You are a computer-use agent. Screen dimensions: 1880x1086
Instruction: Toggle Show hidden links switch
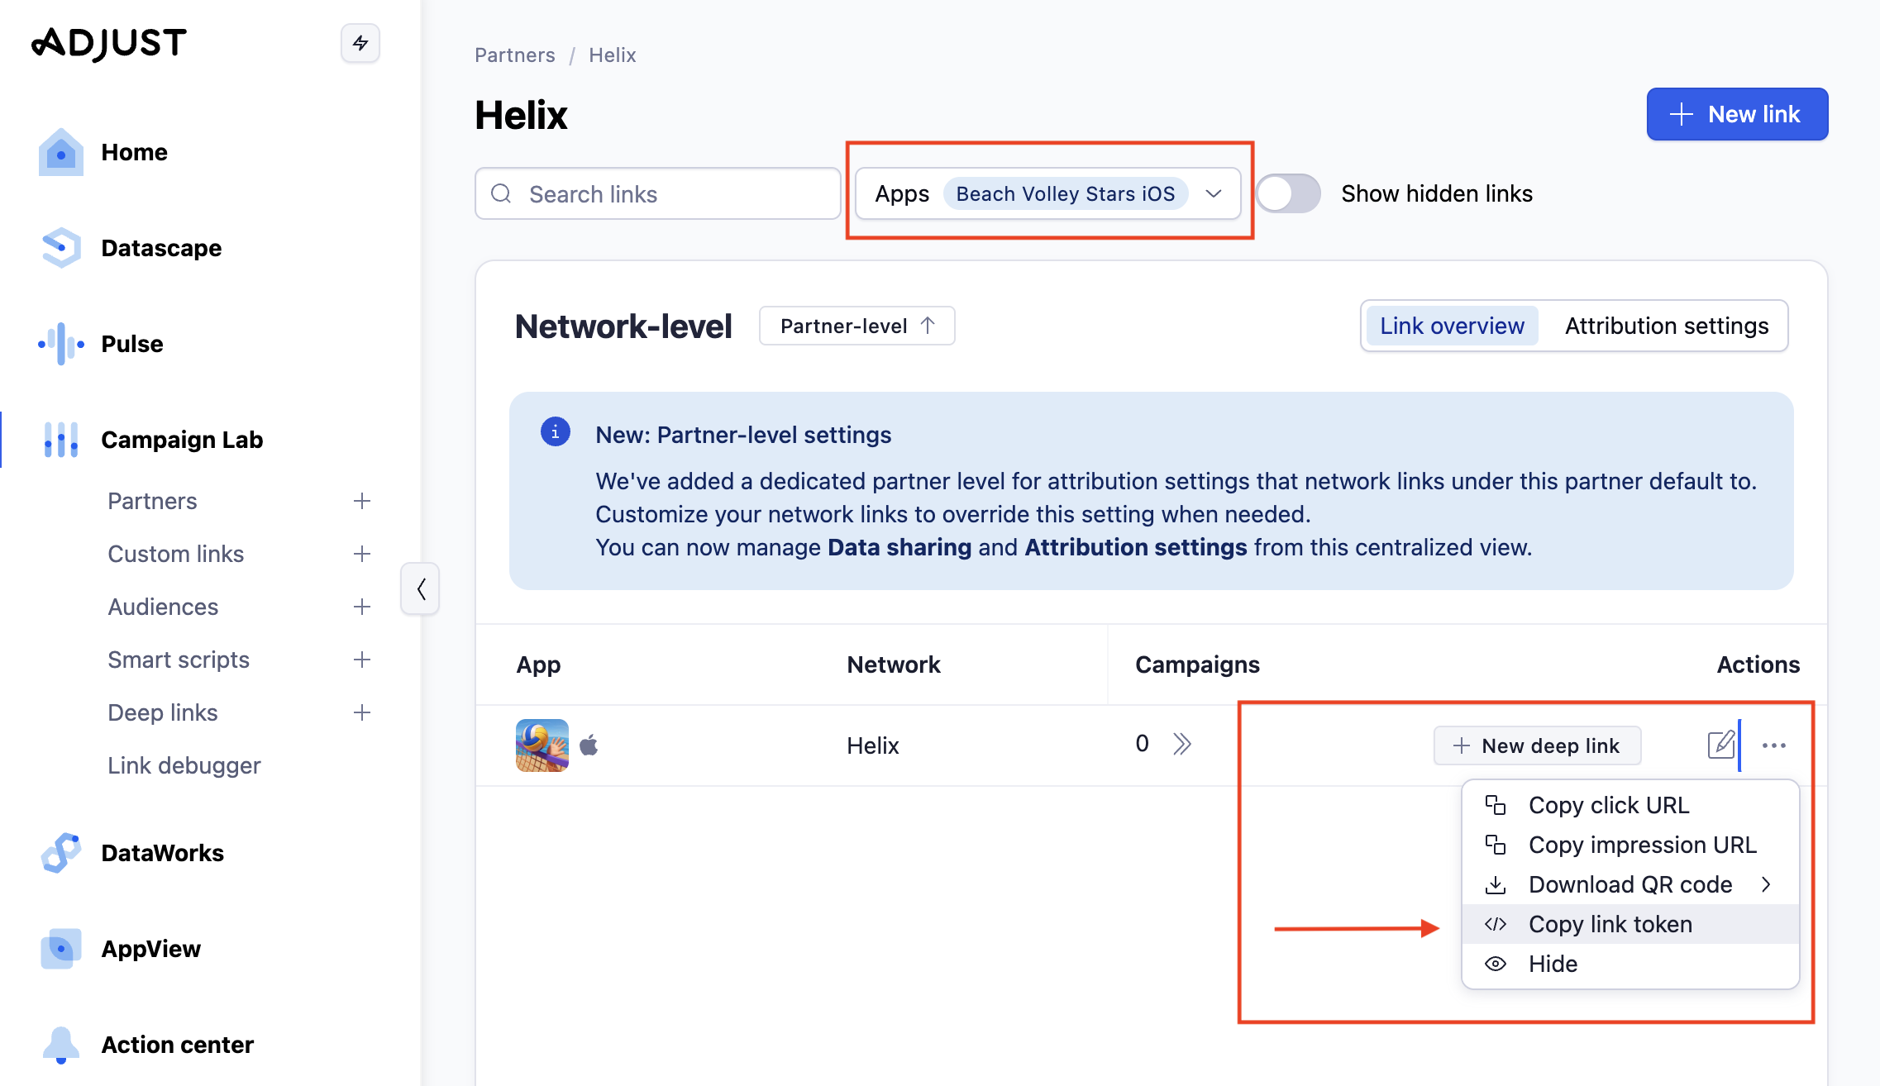(1289, 193)
